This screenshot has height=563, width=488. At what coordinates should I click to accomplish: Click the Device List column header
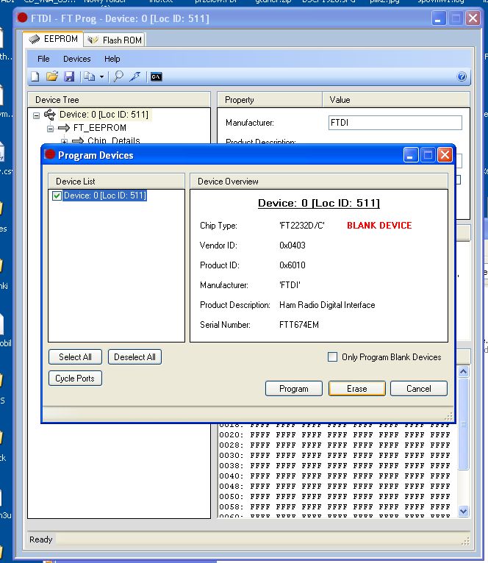coord(116,182)
